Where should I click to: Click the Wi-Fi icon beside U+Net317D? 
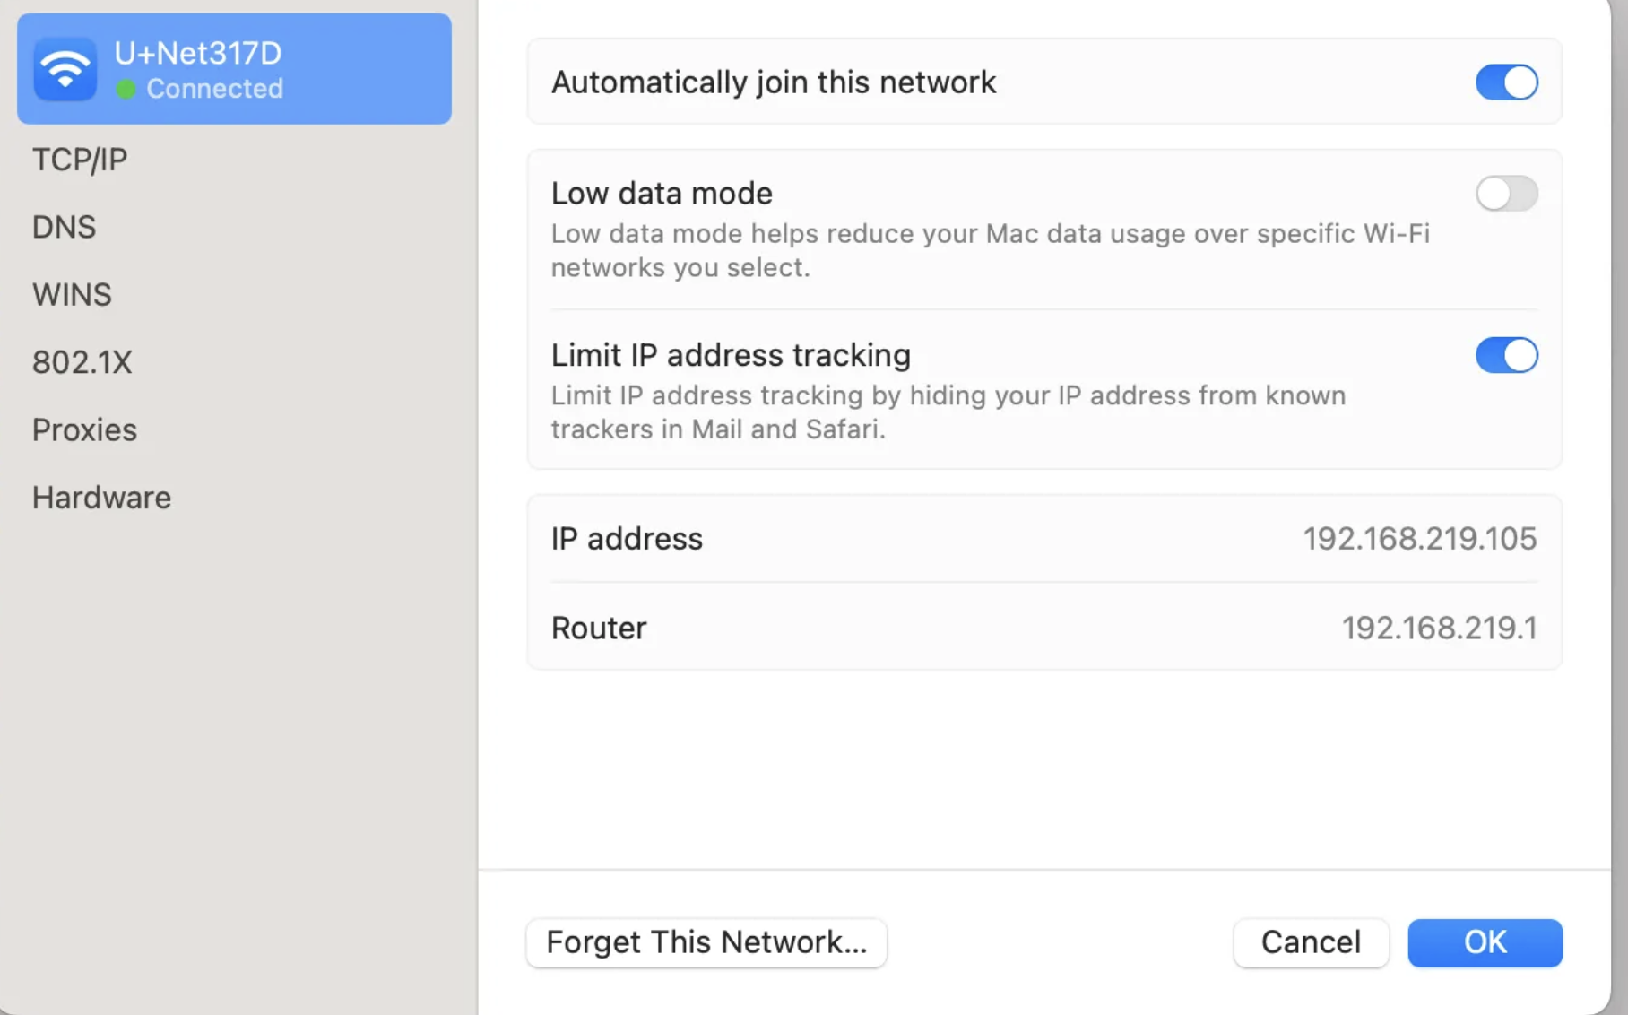(x=65, y=69)
